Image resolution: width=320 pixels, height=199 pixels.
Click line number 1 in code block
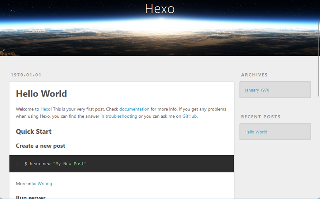[17, 164]
